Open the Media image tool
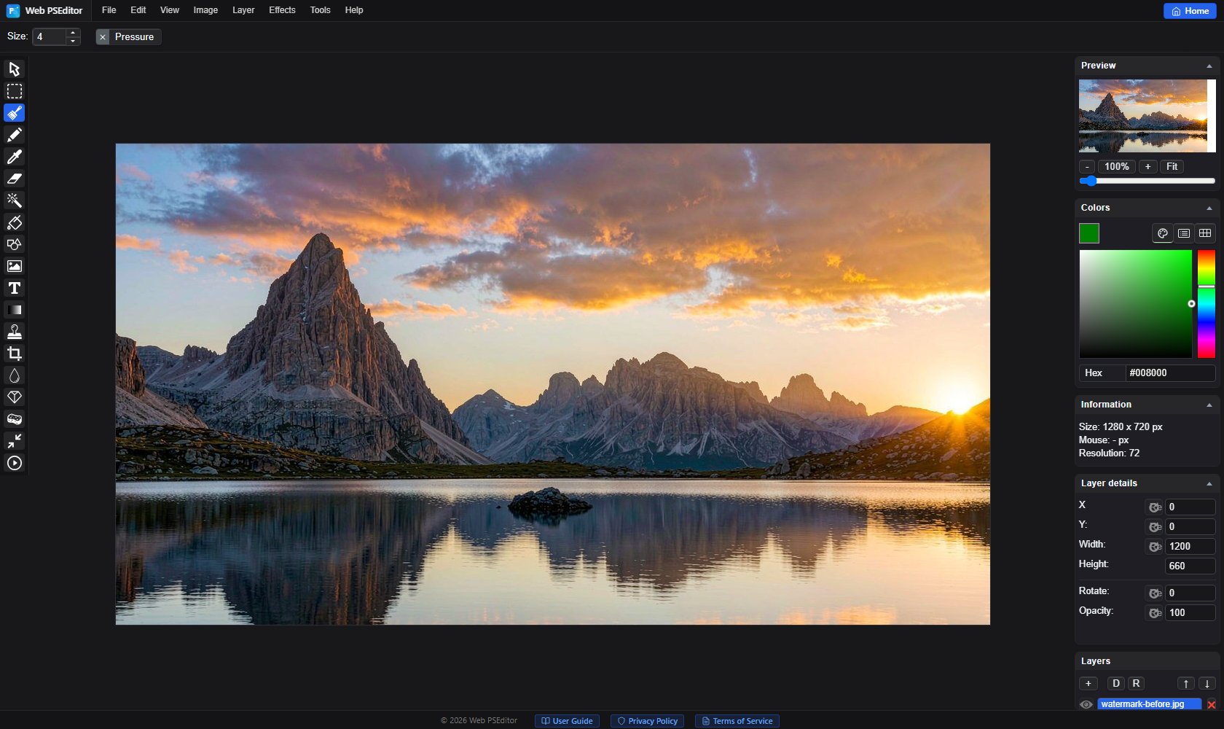 pyautogui.click(x=14, y=266)
